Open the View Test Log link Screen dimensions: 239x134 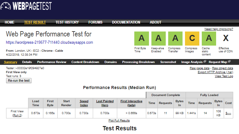pos(224,76)
